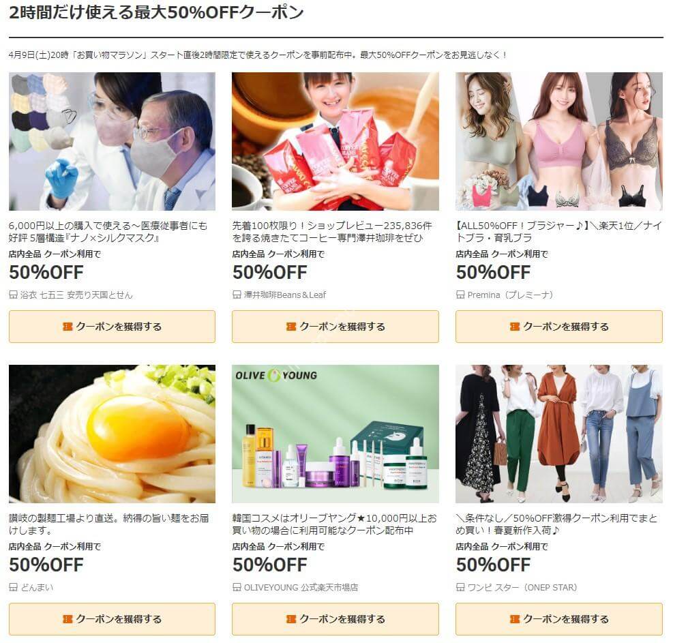Open the spring-summer dresses fashion image
The image size is (673, 643).
coord(559,434)
